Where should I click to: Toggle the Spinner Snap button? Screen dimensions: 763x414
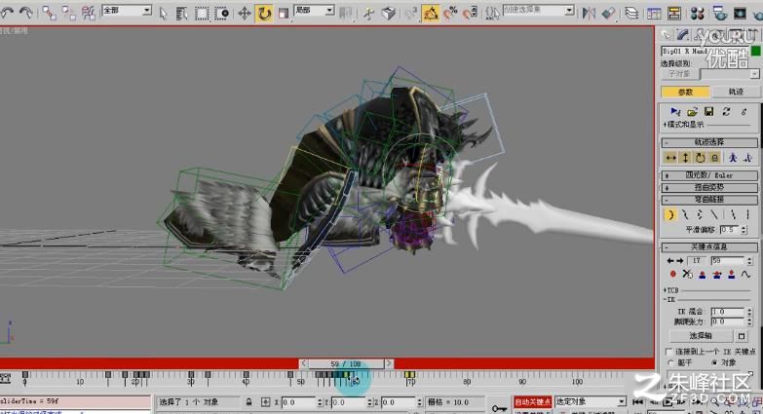click(470, 14)
